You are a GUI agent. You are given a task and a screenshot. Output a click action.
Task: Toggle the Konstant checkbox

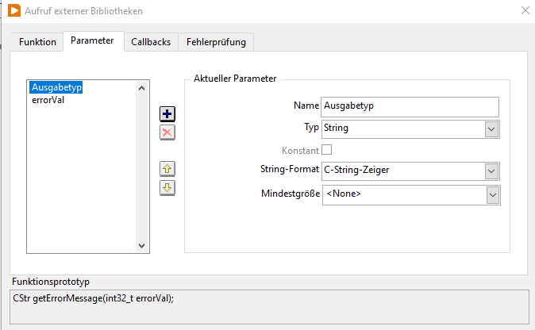pyautogui.click(x=326, y=150)
